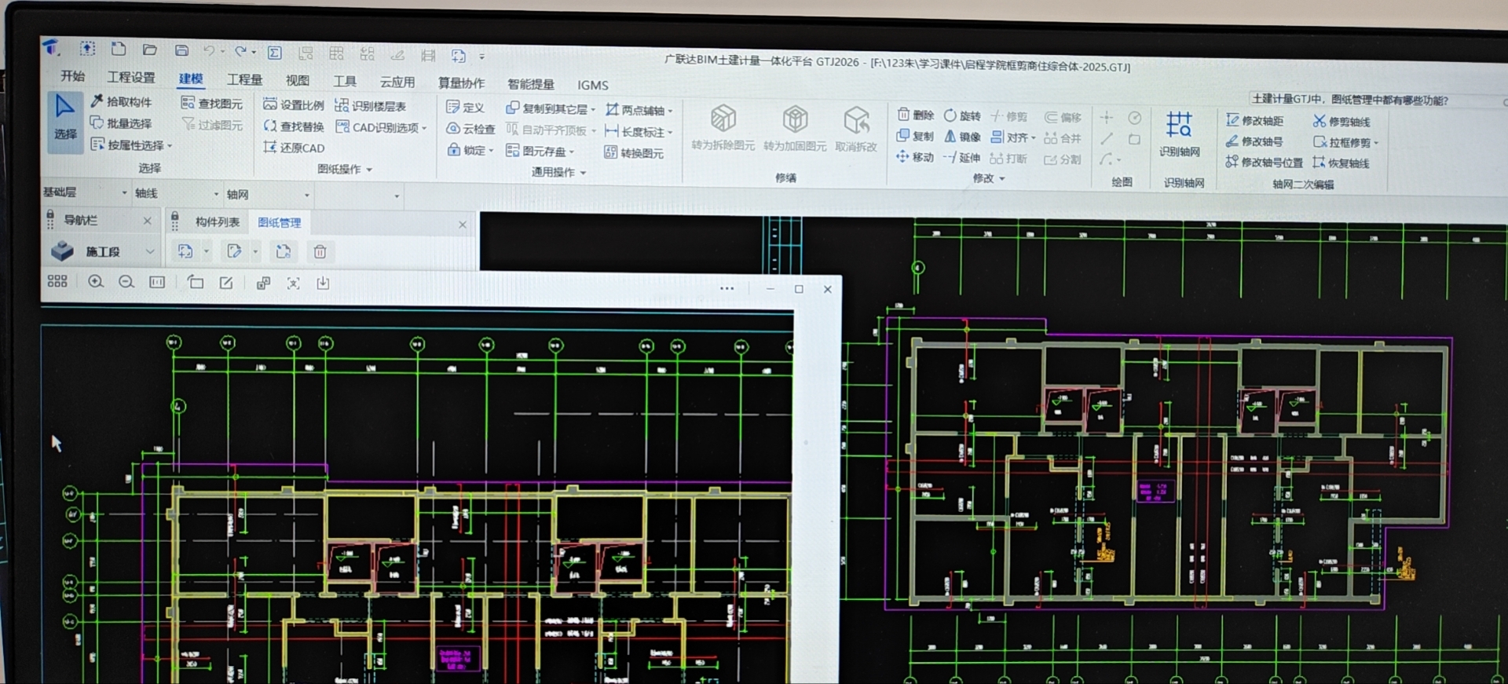Open the 云应用 ribbon tab
Viewport: 1508px width, 684px height.
[397, 82]
